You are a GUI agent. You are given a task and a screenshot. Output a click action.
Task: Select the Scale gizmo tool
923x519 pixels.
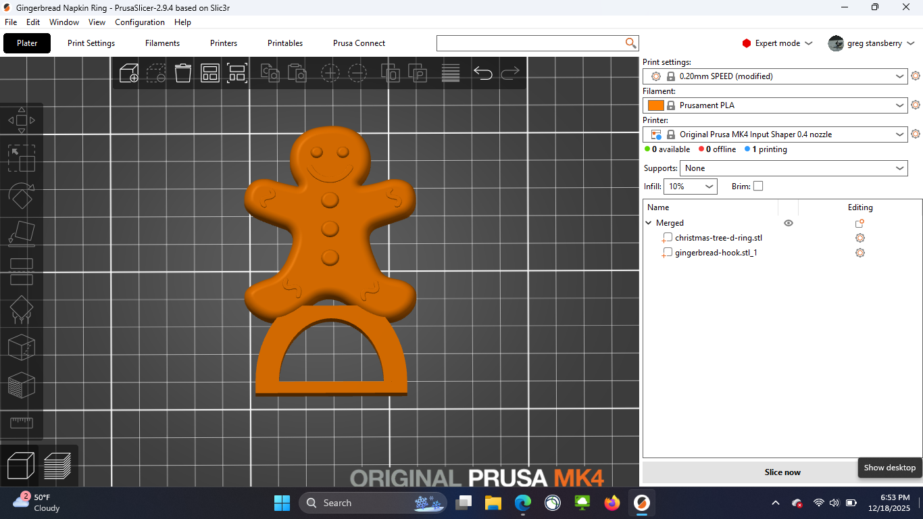point(21,158)
